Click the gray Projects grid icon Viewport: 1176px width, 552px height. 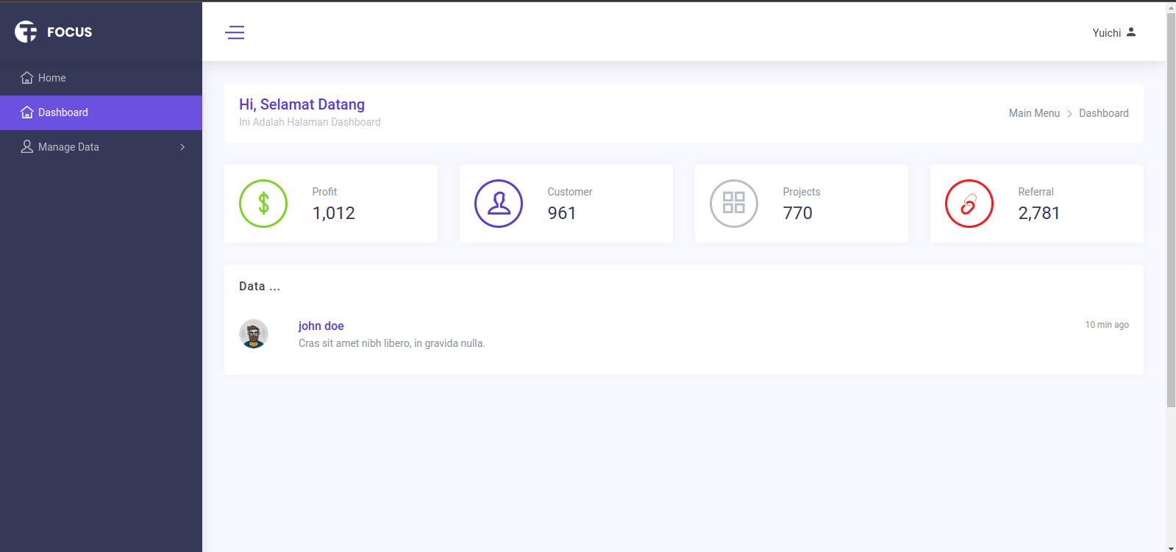pyautogui.click(x=734, y=204)
